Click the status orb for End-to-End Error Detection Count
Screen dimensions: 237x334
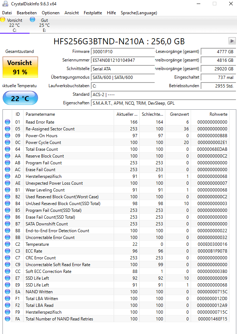point(7,231)
